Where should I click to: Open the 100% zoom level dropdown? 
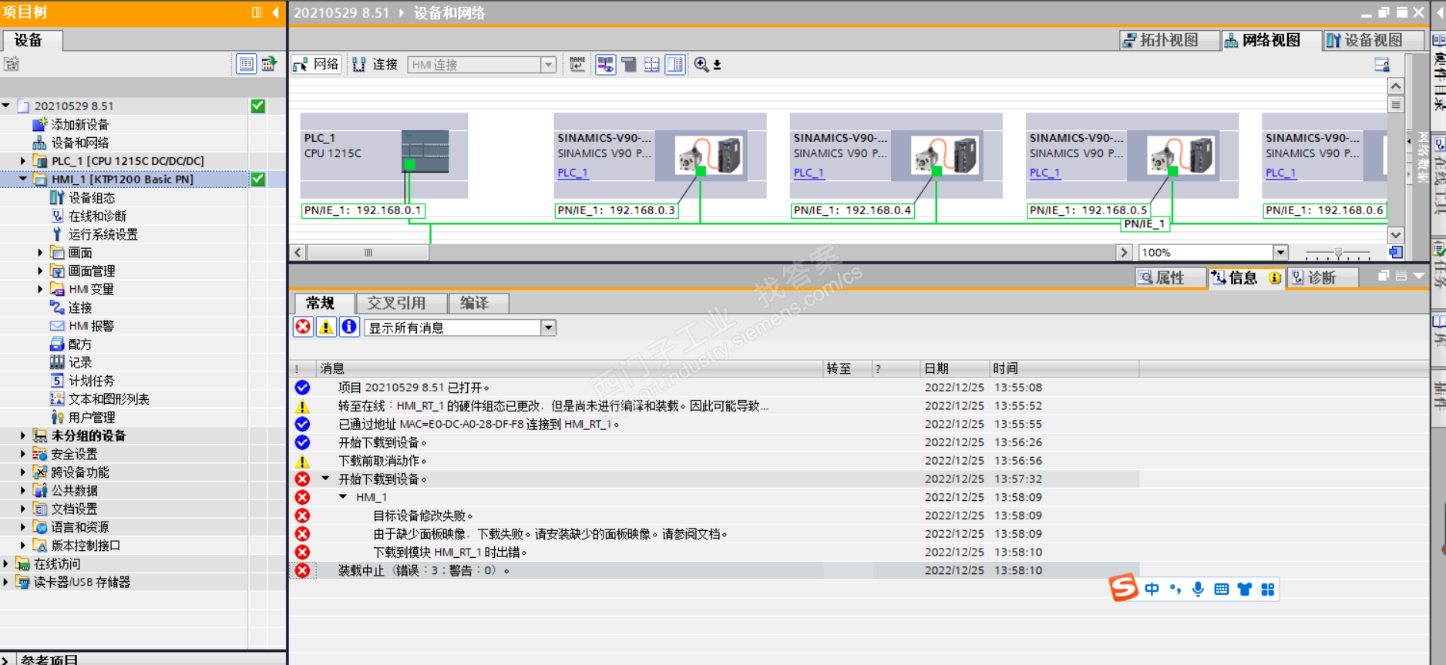[x=1280, y=253]
